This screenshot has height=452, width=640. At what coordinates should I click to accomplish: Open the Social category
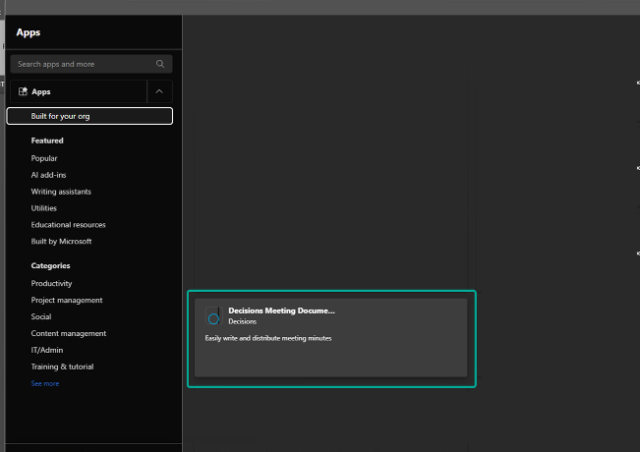coord(41,317)
